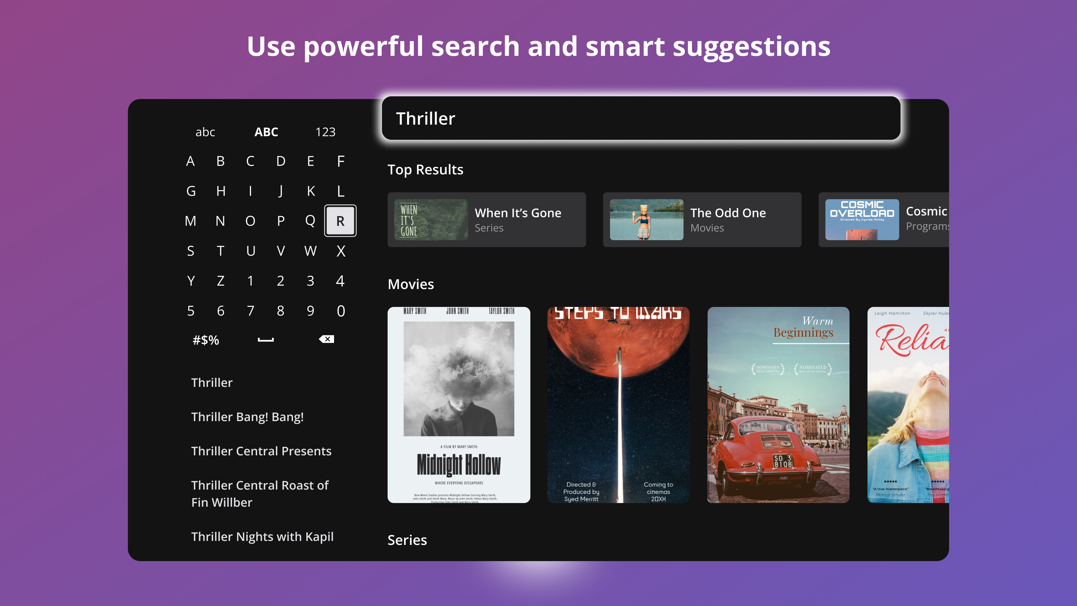The width and height of the screenshot is (1077, 606).
Task: Tap the letter V key
Action: coord(280,251)
